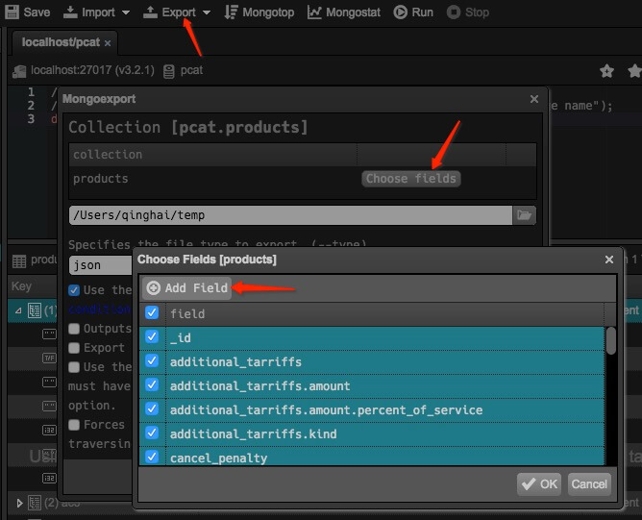Click the pcat database icon
This screenshot has height=520, width=642.
tap(169, 71)
